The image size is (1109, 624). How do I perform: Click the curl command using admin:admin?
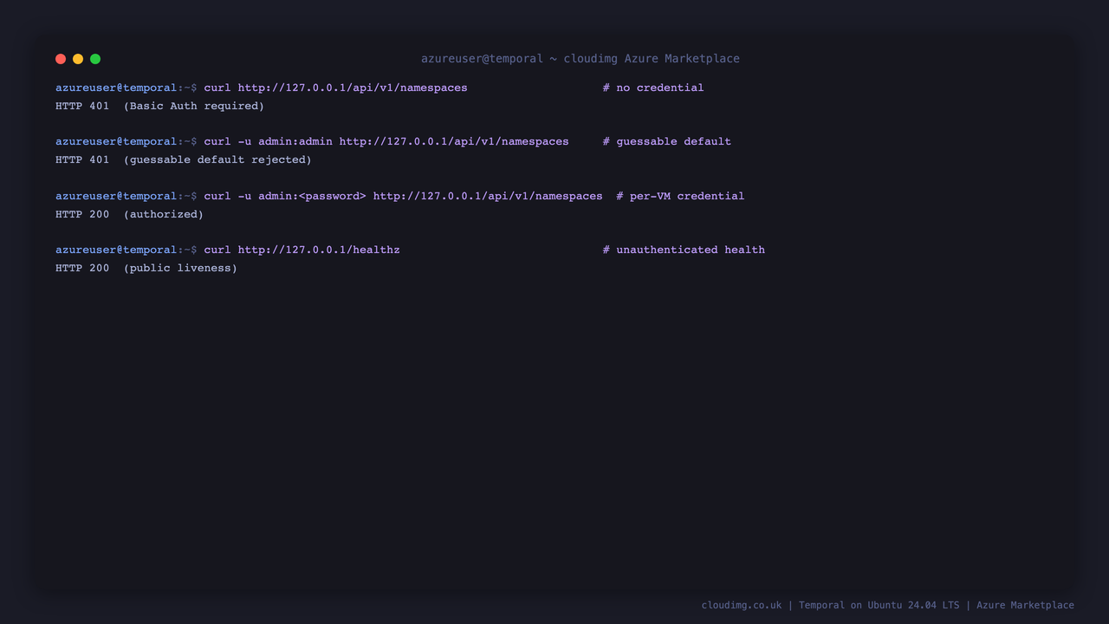386,141
